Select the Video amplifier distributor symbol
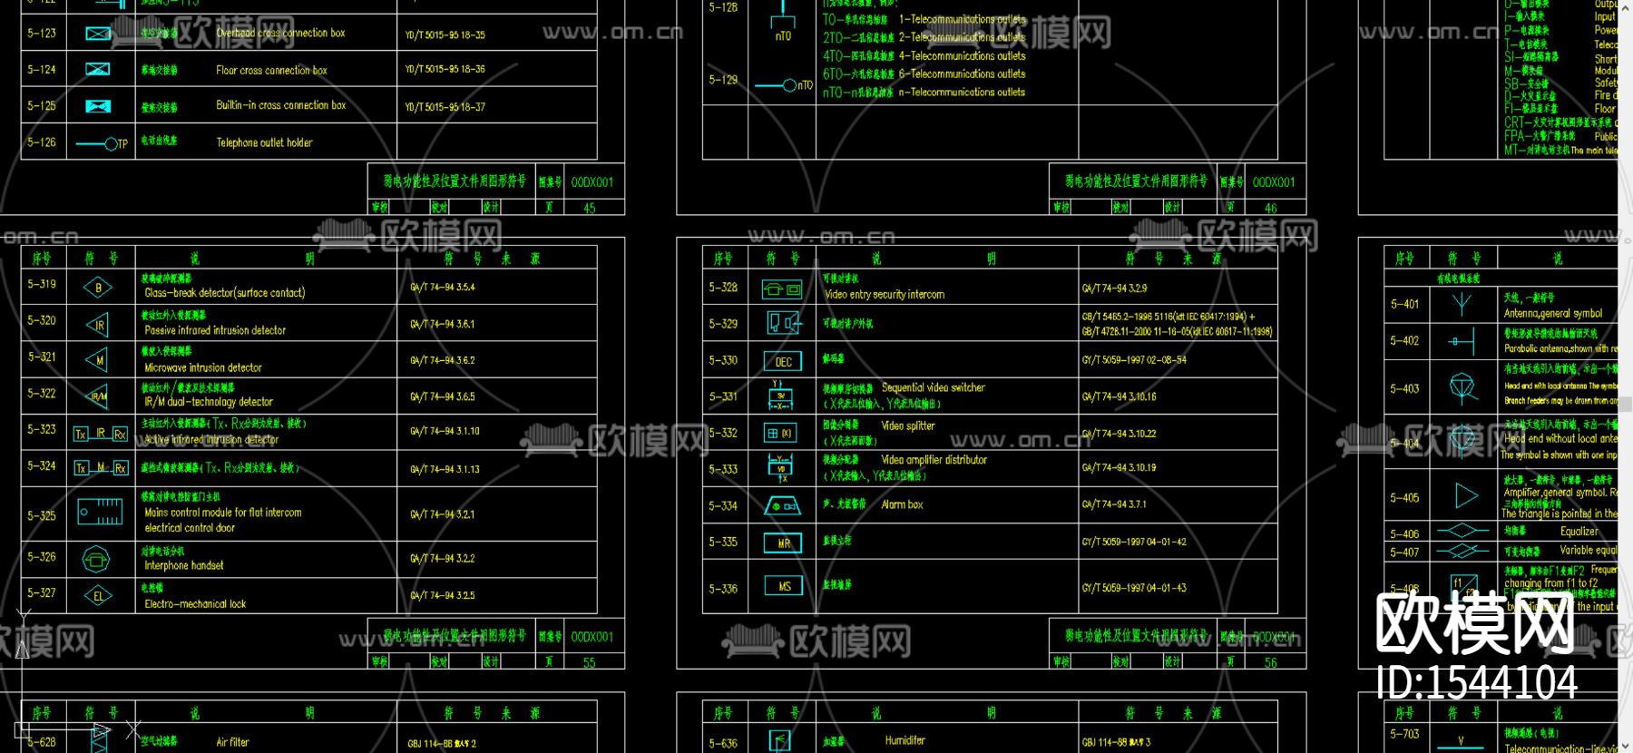 pyautogui.click(x=781, y=468)
